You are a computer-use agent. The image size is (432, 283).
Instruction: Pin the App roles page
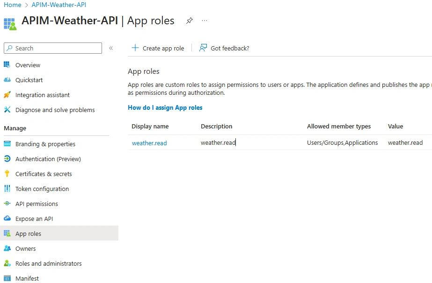click(189, 21)
